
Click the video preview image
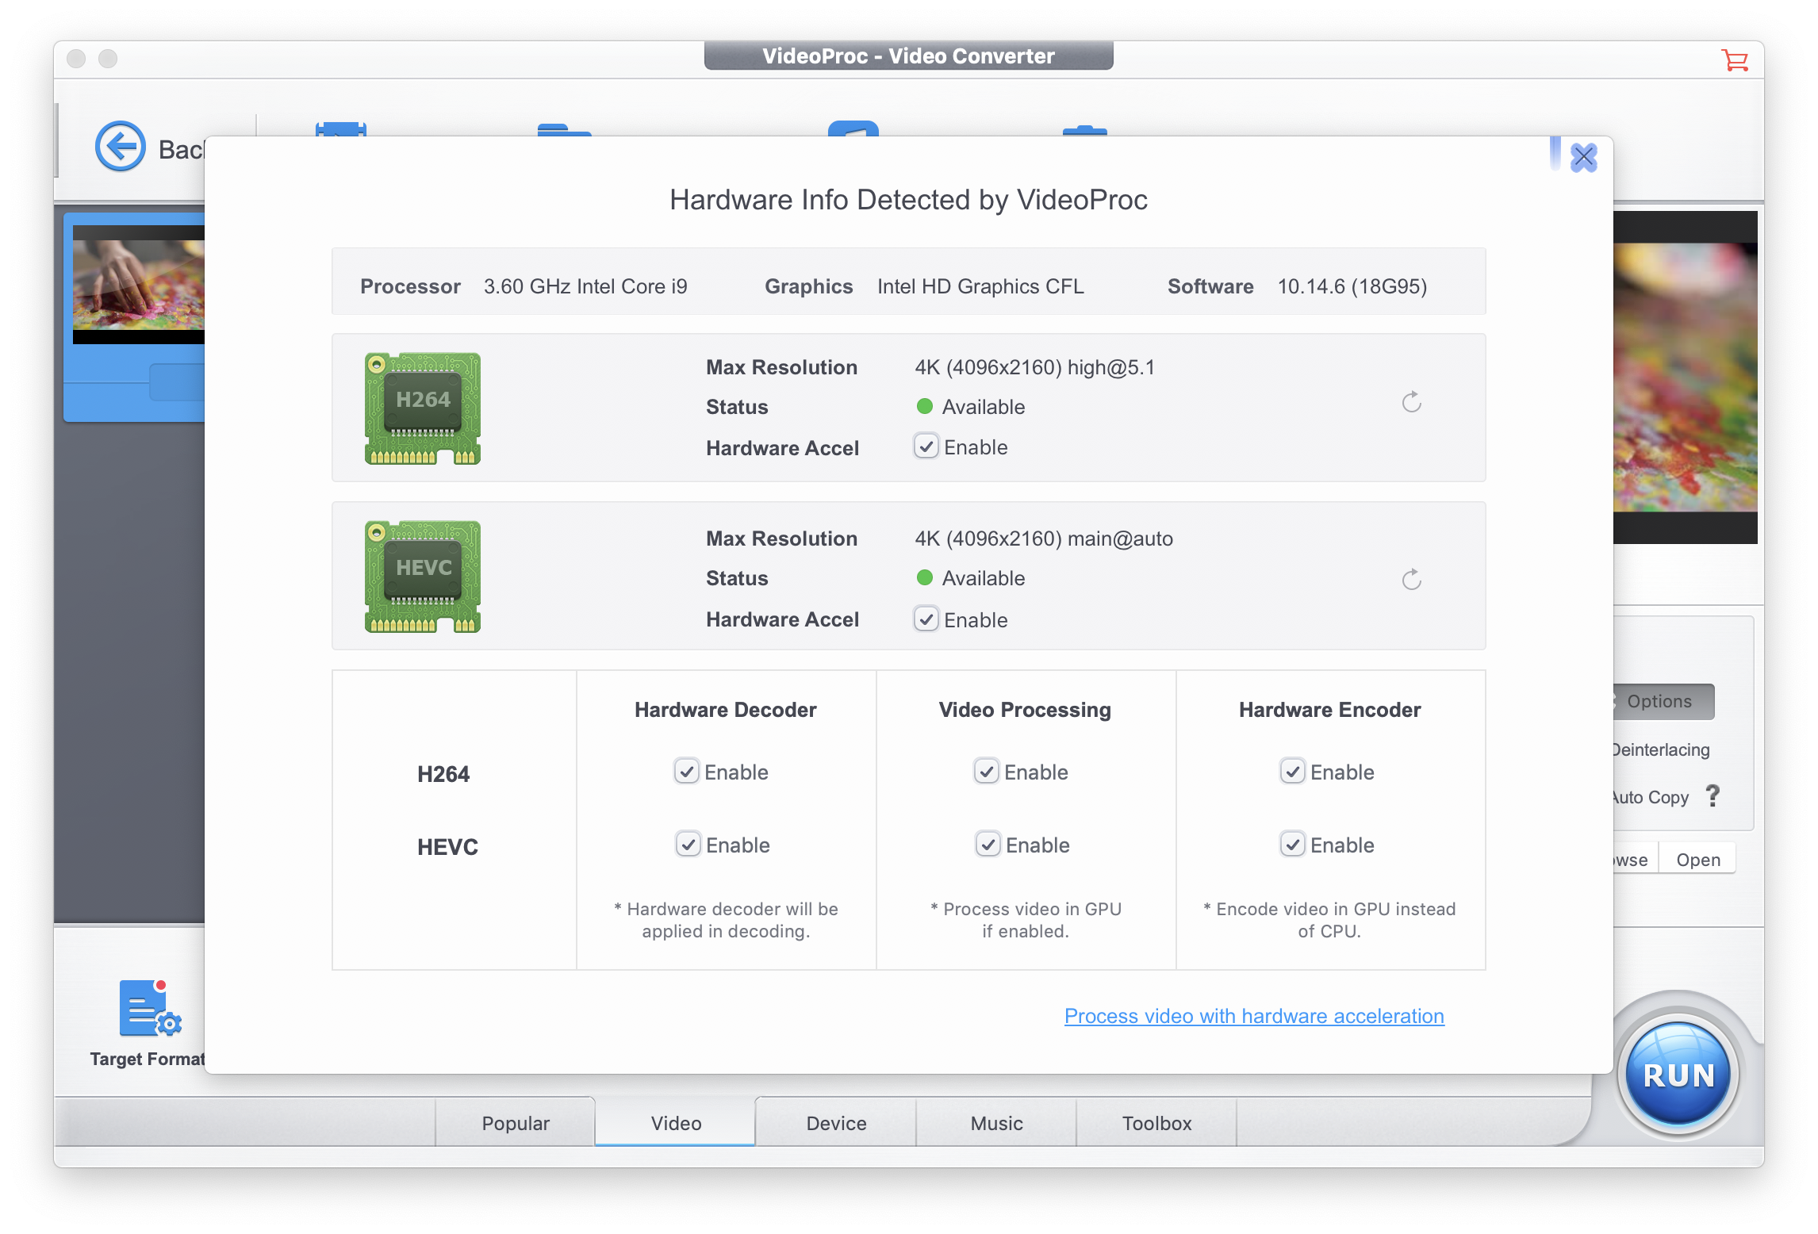[1685, 377]
